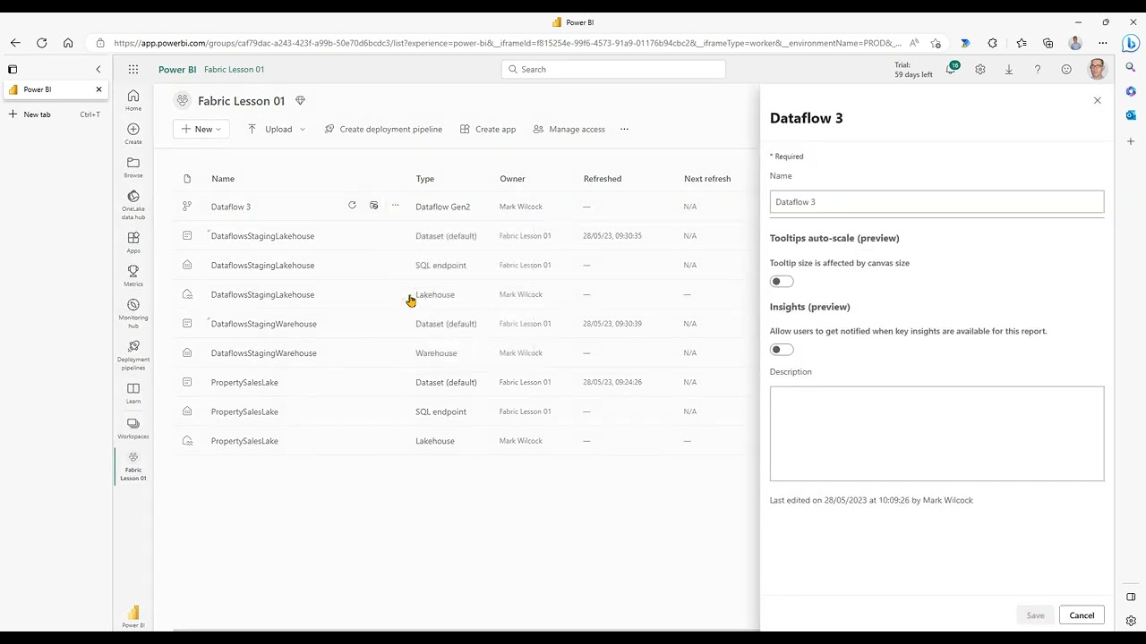Viewport: 1146px width, 644px height.
Task: Toggle Tooltips auto-scale switch
Action: coord(782,282)
